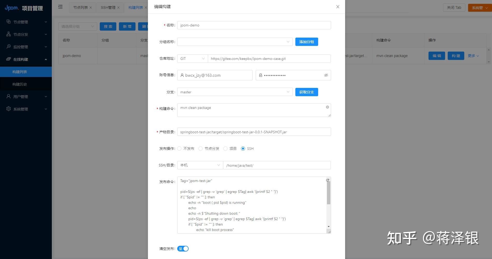
Task: Click the lock icon in the password field
Action: coord(261,75)
